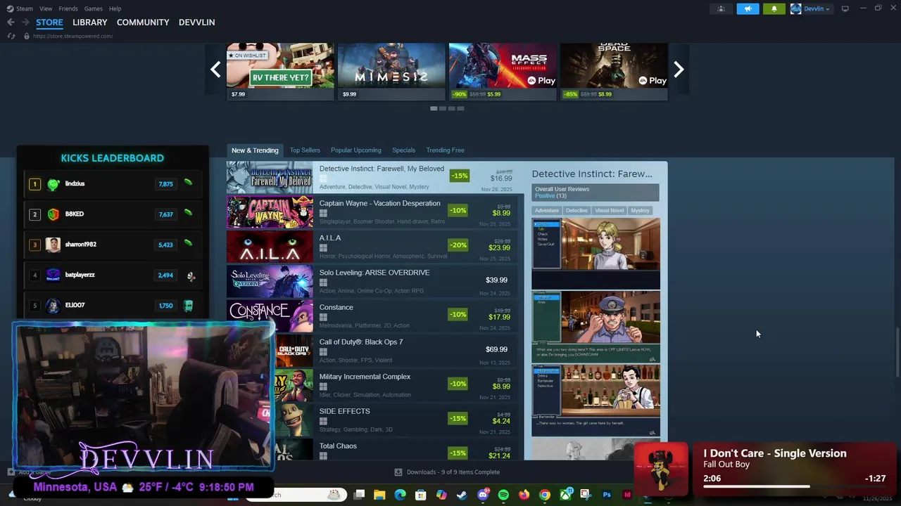Open the Games menu
Viewport: 901px width, 506px height.
pos(94,8)
